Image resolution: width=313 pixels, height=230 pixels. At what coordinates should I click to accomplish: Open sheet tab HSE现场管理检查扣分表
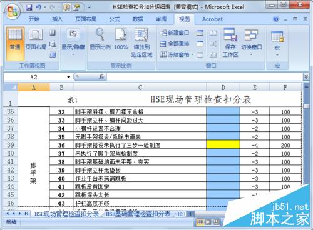(66, 214)
